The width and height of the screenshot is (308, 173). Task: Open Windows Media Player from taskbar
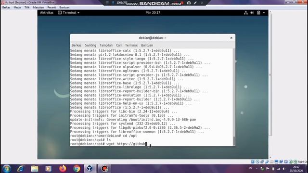(x=48, y=169)
